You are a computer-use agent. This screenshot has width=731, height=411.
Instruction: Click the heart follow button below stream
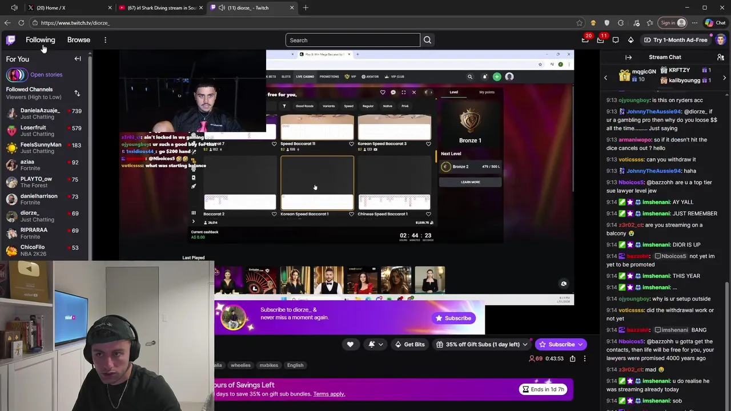point(350,344)
